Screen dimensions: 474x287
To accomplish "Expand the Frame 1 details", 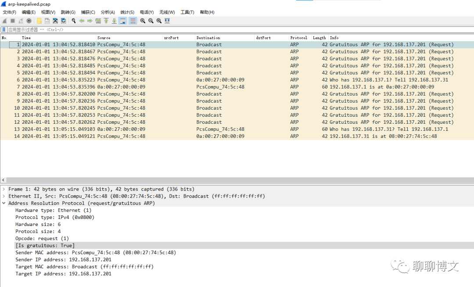I will click(x=4, y=189).
